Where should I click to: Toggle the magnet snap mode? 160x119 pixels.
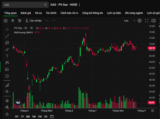point(7,101)
